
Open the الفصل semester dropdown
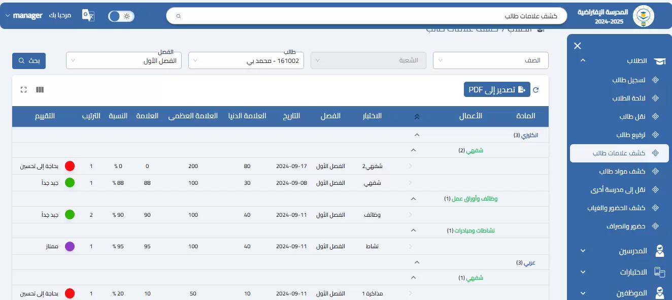pyautogui.click(x=124, y=60)
